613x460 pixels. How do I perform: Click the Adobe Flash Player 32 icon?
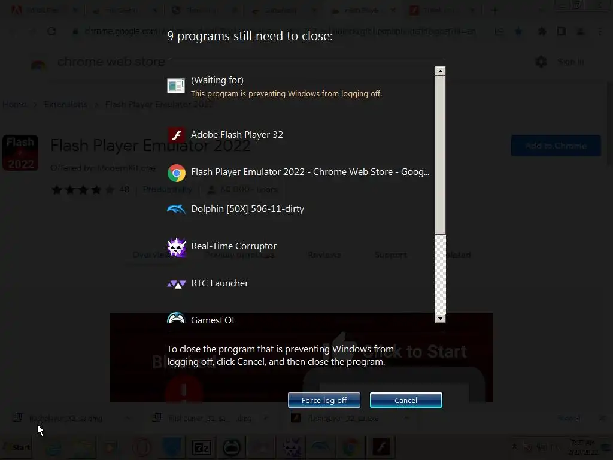177,135
